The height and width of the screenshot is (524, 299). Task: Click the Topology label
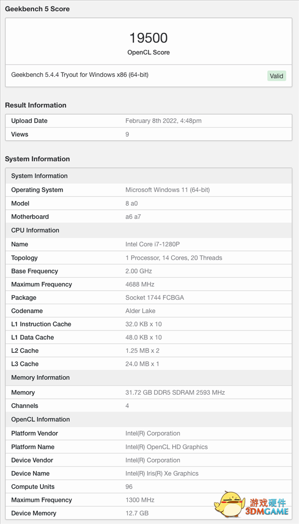tap(24, 258)
